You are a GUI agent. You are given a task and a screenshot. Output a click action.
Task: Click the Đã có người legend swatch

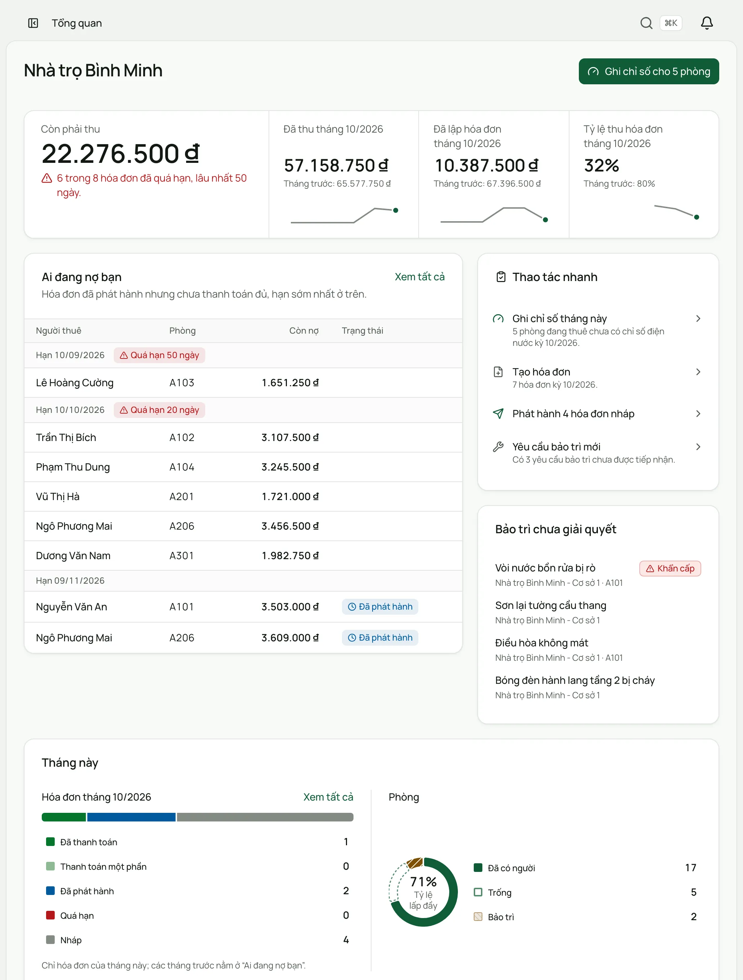click(x=478, y=868)
